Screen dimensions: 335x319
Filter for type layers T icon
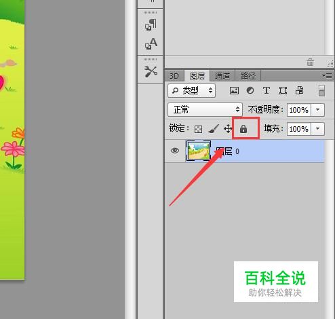267,90
